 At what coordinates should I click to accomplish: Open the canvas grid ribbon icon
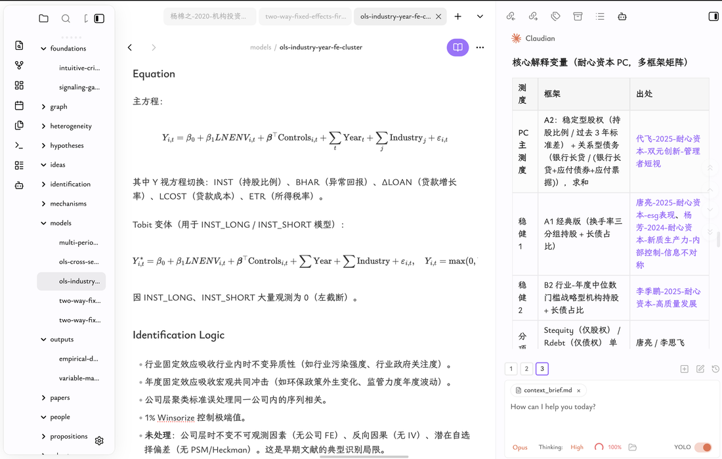19,85
